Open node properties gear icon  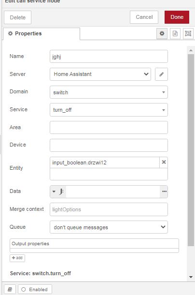pos(162,34)
